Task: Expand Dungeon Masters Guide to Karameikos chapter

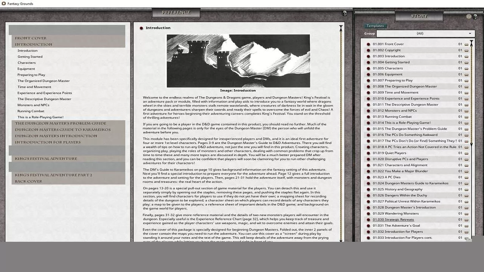Action: [63, 130]
